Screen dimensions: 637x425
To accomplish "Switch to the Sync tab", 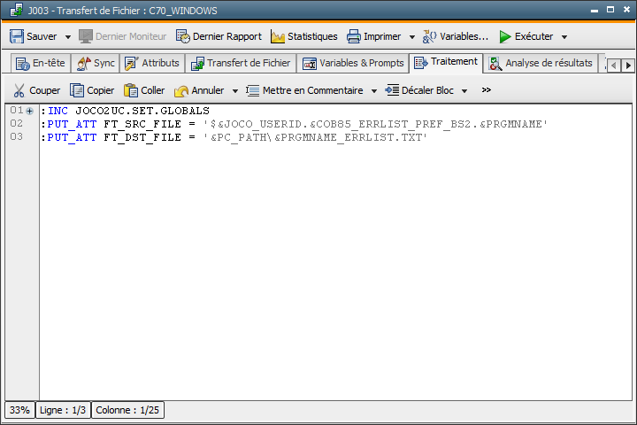I will pos(96,64).
